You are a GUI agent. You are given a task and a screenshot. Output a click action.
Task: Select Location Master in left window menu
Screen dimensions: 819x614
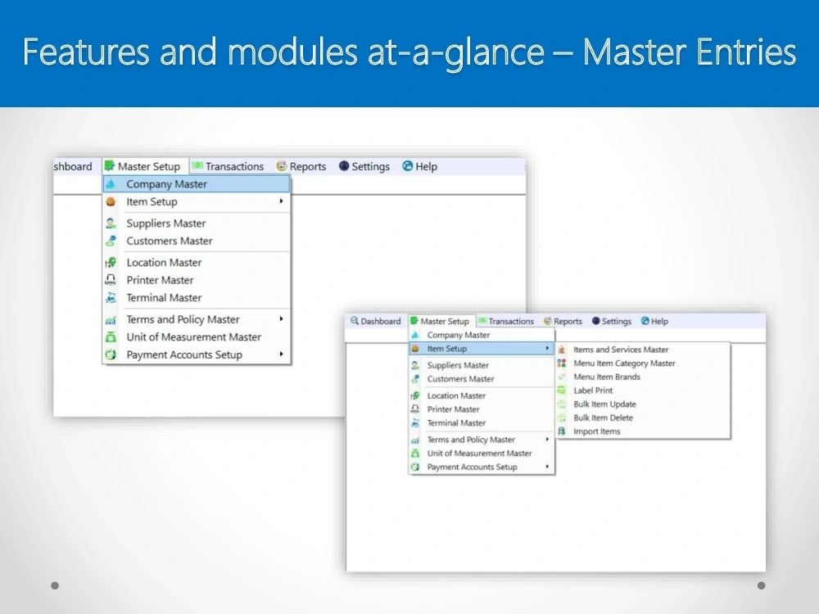coord(197,263)
